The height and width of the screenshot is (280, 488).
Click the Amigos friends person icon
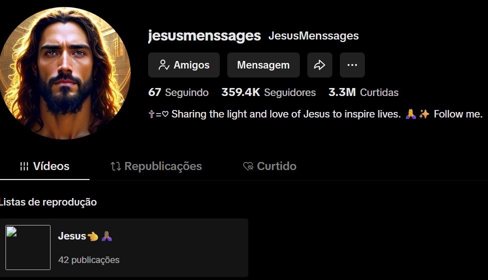click(164, 65)
